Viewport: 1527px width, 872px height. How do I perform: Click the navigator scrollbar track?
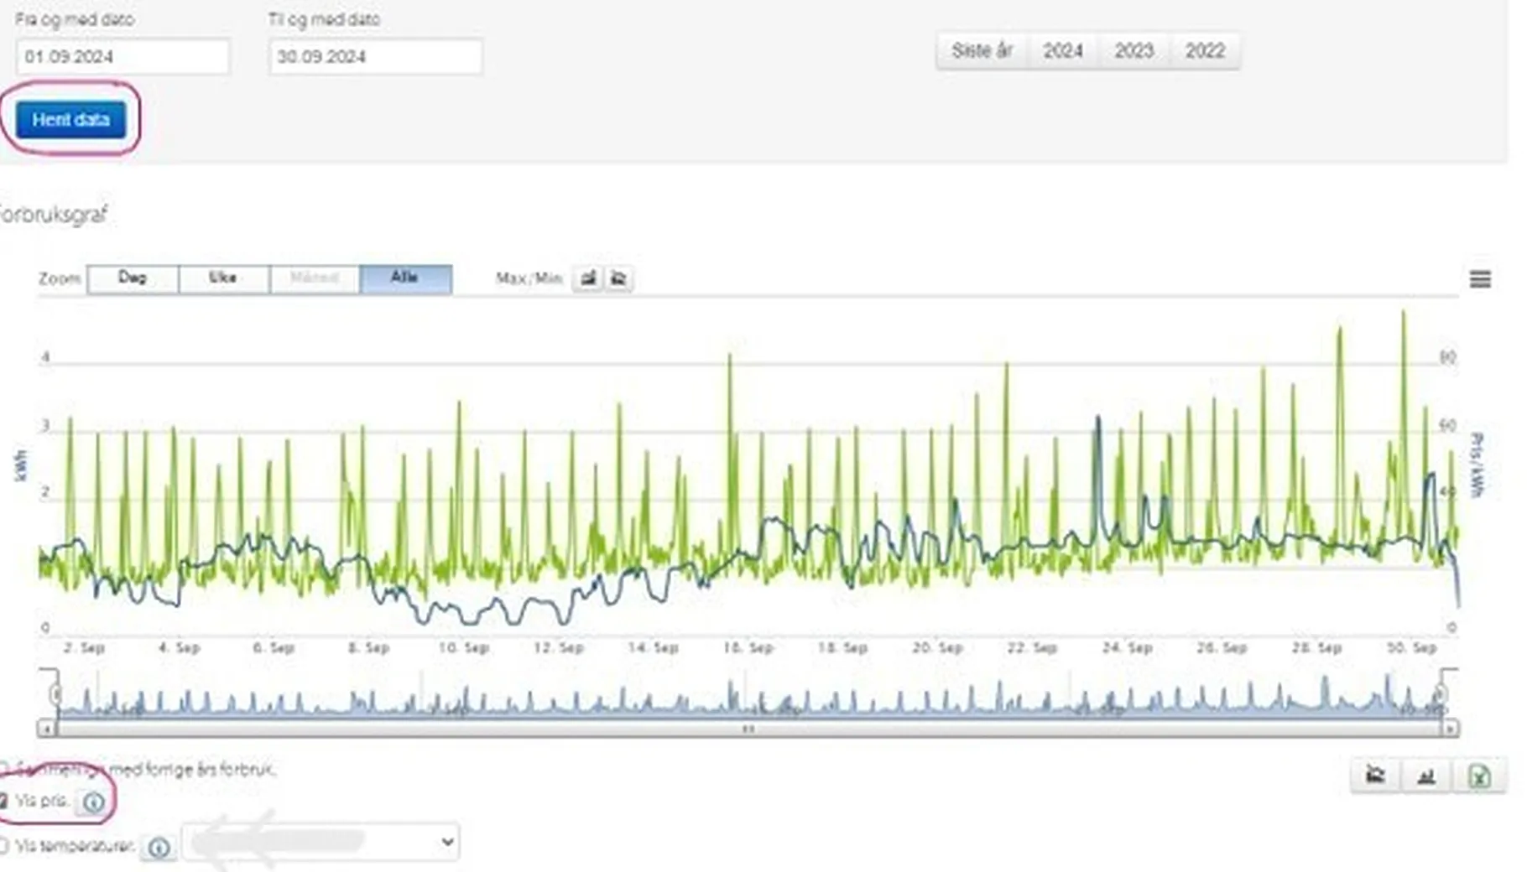748,729
